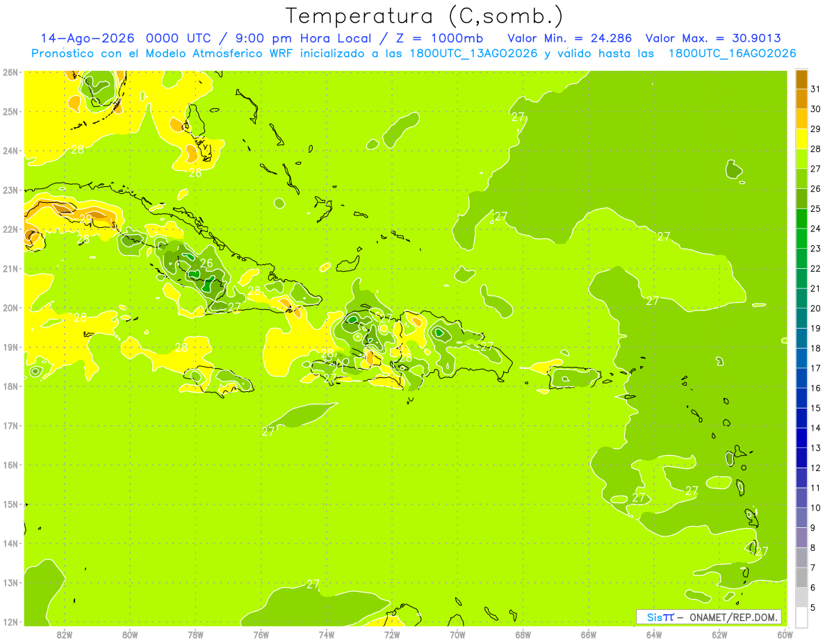Click the '14N' latitude axis label
The width and height of the screenshot is (834, 644).
pyautogui.click(x=10, y=543)
